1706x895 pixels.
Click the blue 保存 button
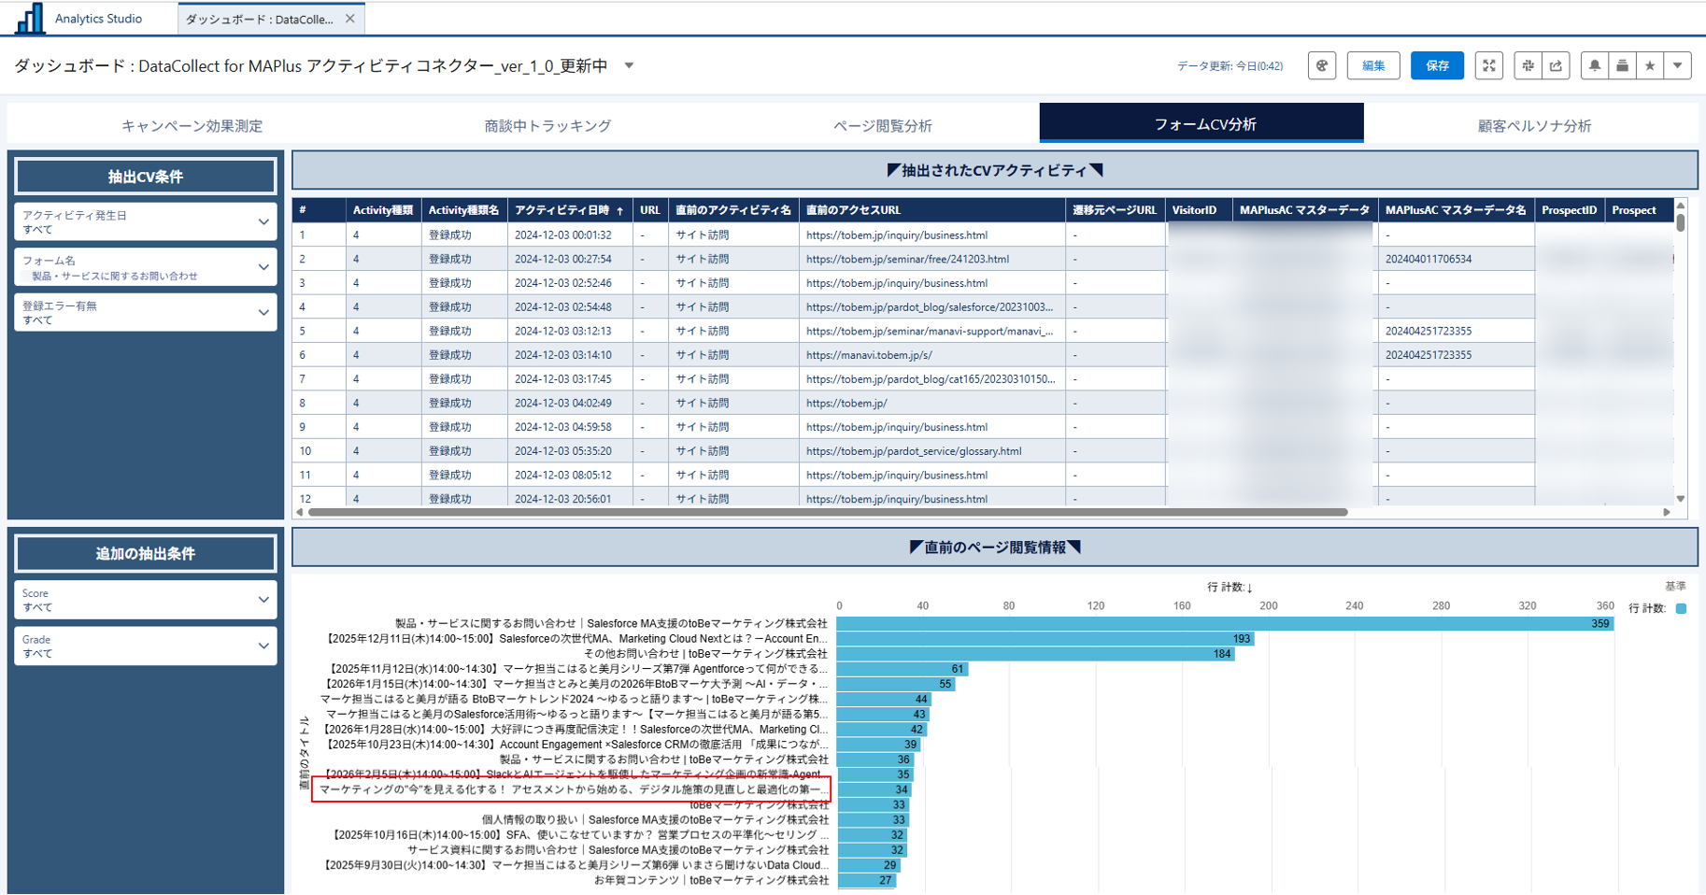point(1437,65)
